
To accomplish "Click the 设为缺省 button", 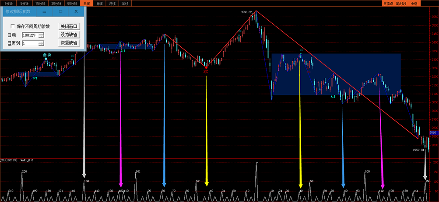I will tap(69, 35).
